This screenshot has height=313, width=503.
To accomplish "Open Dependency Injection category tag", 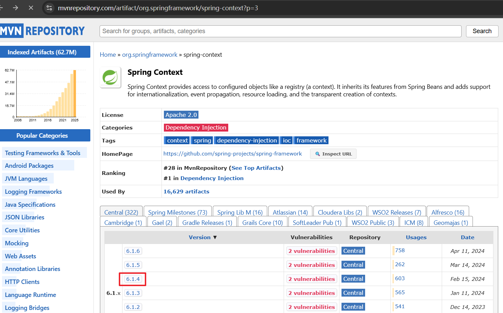I will (x=196, y=127).
